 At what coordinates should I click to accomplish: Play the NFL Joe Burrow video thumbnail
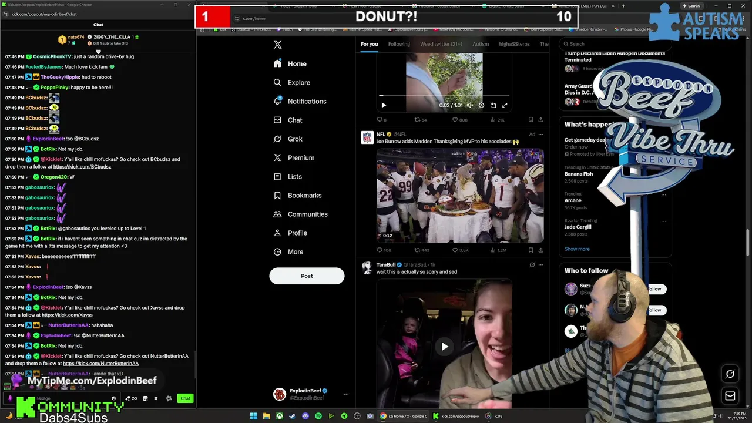coord(460,196)
